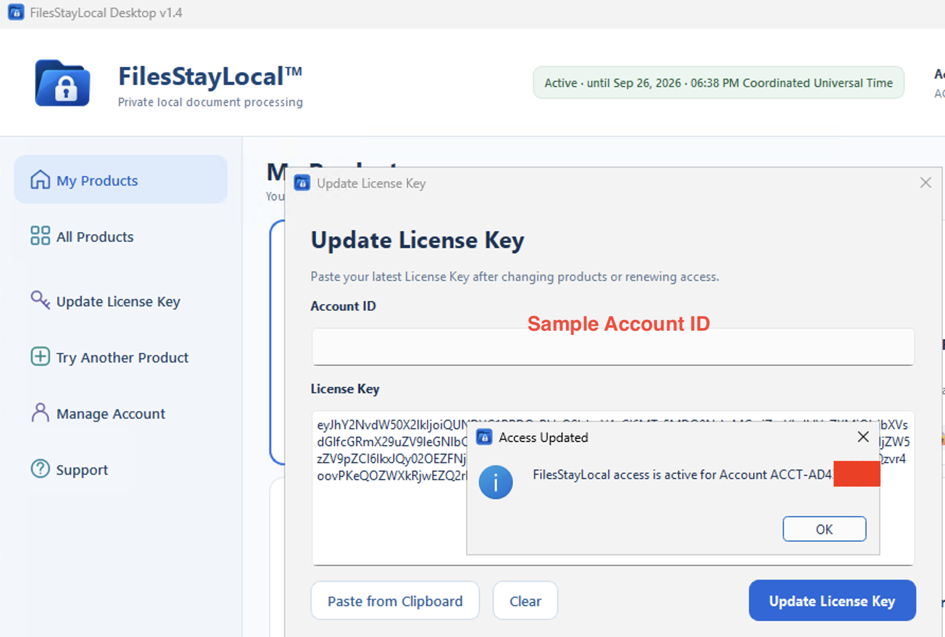Viewport: 945px width, 637px height.
Task: Click the Active until Sep 26, 2026 status badge
Action: point(718,83)
